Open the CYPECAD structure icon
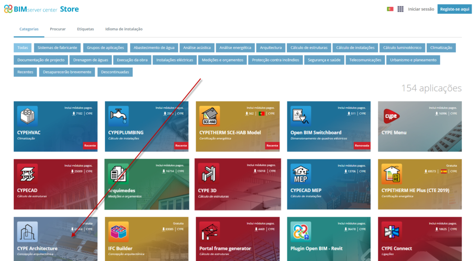Image resolution: width=473 pixels, height=261 pixels. [27, 174]
